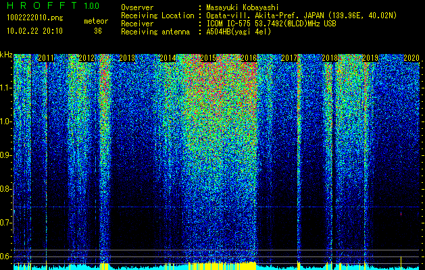Click the 0.7 frequency axis label
This screenshot has width=425, height=270.
point(6,223)
